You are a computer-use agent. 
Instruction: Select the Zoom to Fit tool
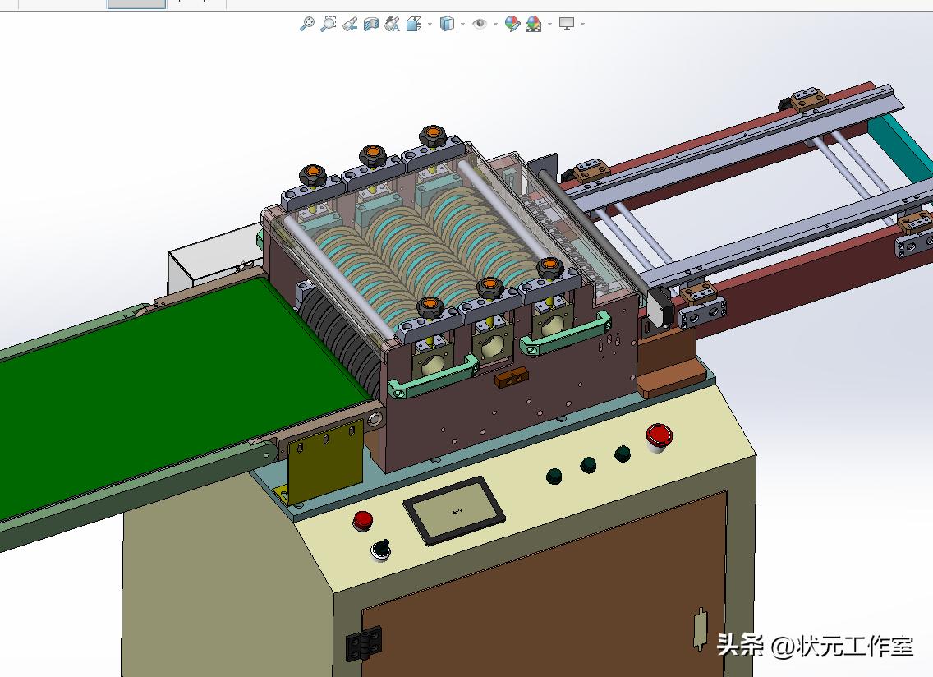[x=308, y=24]
